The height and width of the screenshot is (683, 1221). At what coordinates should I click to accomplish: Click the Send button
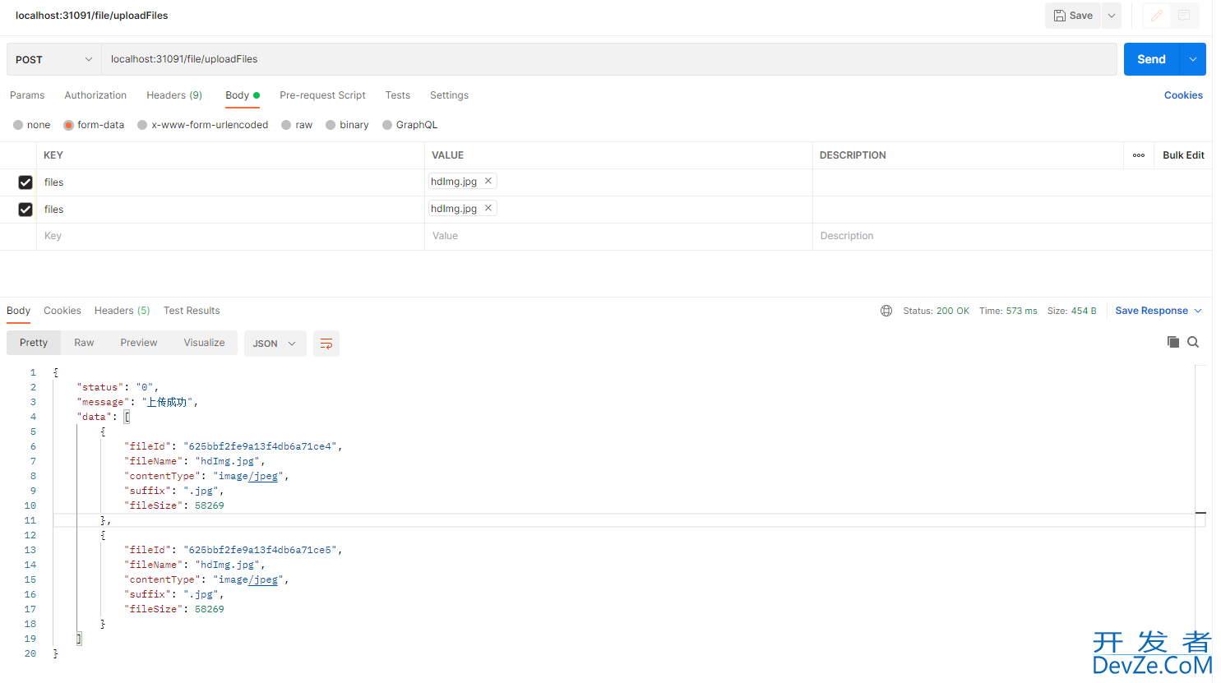1151,59
